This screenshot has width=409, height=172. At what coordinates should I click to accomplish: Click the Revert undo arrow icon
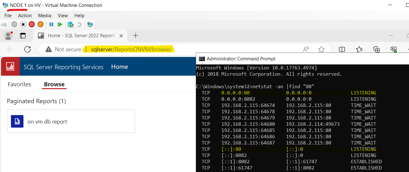pyautogui.click(x=79, y=24)
